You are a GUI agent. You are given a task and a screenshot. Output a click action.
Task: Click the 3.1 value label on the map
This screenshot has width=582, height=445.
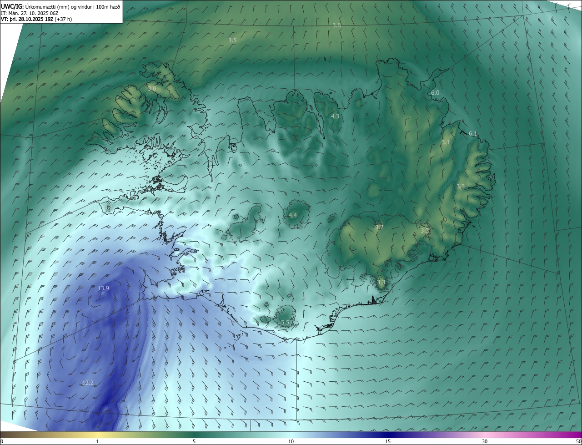(446, 142)
